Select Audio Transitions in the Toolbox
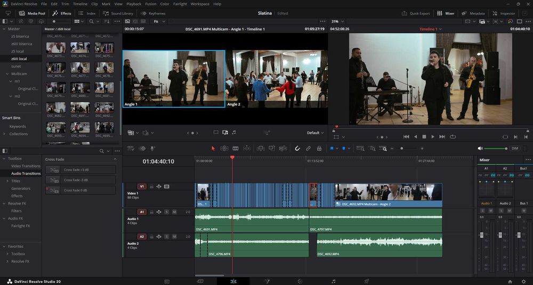 coord(26,173)
